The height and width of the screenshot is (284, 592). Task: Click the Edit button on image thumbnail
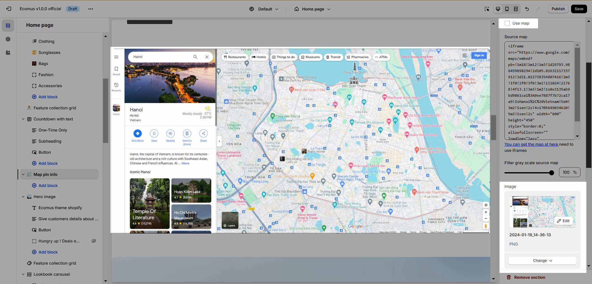pos(563,221)
